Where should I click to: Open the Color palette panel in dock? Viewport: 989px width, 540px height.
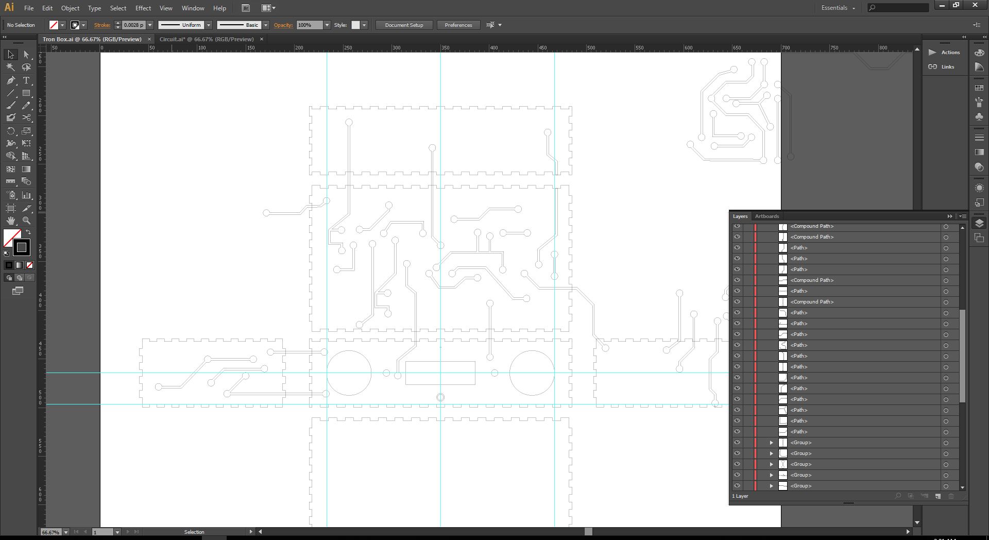[979, 53]
